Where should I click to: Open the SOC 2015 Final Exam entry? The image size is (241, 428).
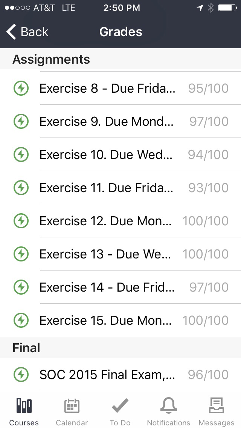point(107,375)
